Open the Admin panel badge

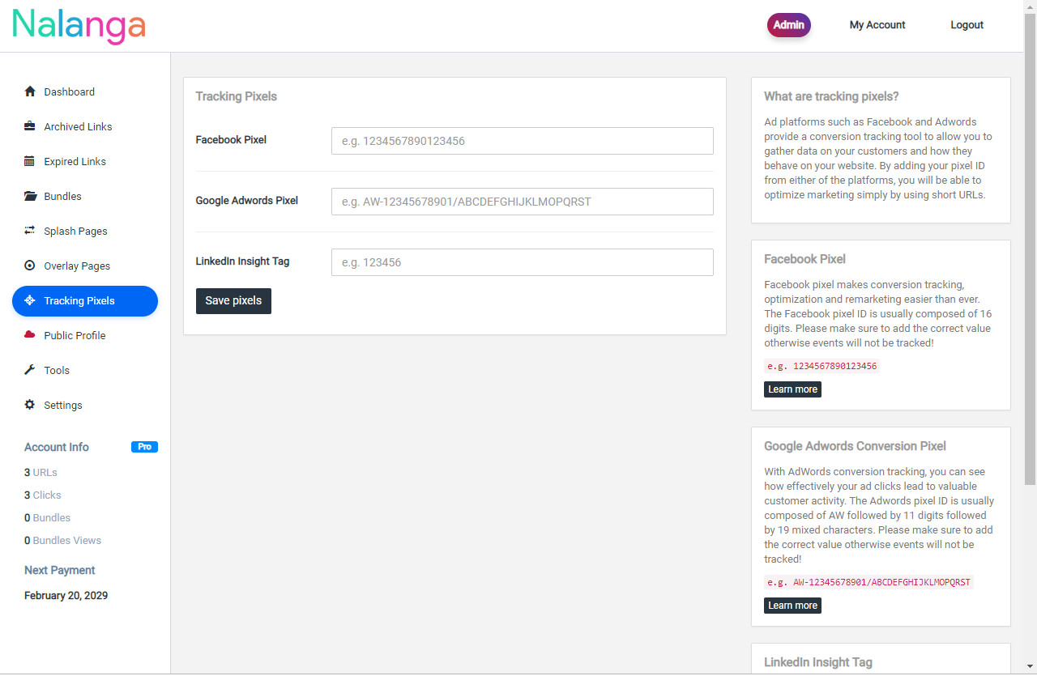(x=788, y=24)
